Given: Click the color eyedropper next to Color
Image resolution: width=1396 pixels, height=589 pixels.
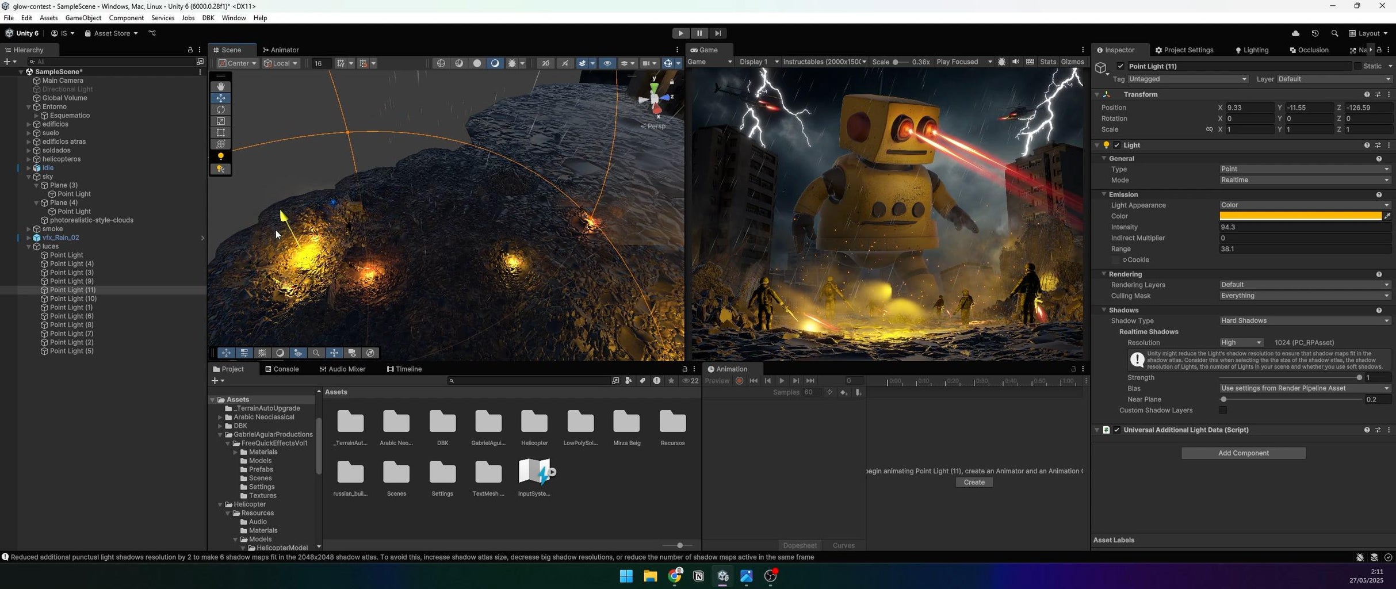Looking at the screenshot, I should [1387, 216].
